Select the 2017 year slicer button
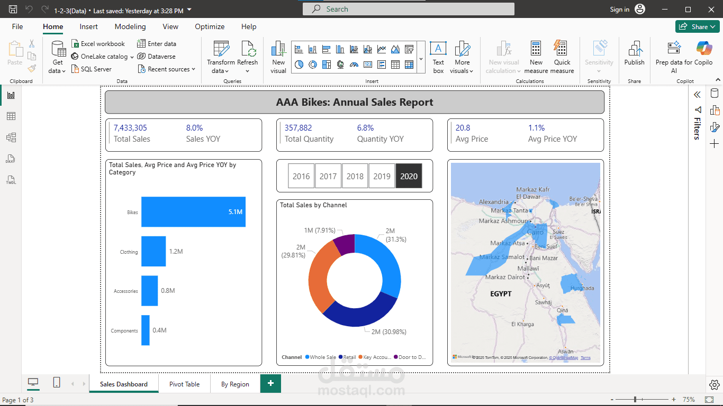 click(328, 176)
